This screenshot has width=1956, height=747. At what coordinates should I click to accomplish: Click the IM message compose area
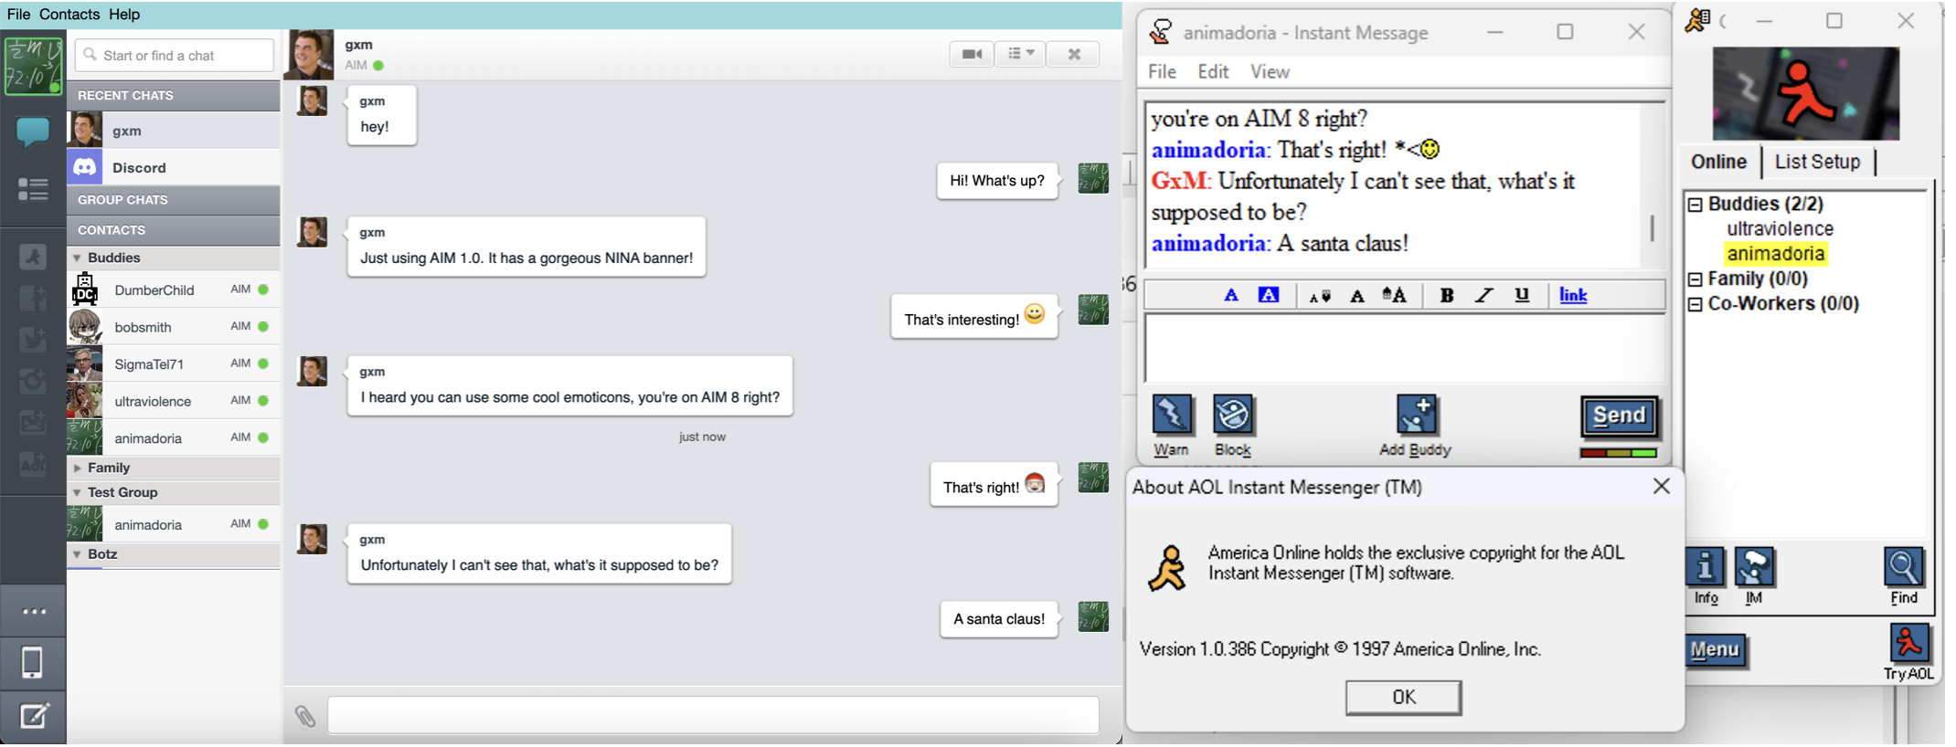(x=1405, y=348)
